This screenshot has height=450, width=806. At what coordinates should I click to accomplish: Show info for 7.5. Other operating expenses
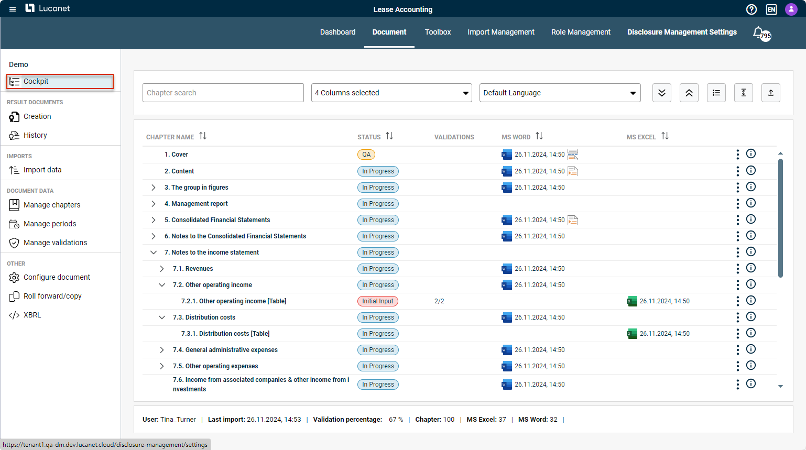[751, 365]
